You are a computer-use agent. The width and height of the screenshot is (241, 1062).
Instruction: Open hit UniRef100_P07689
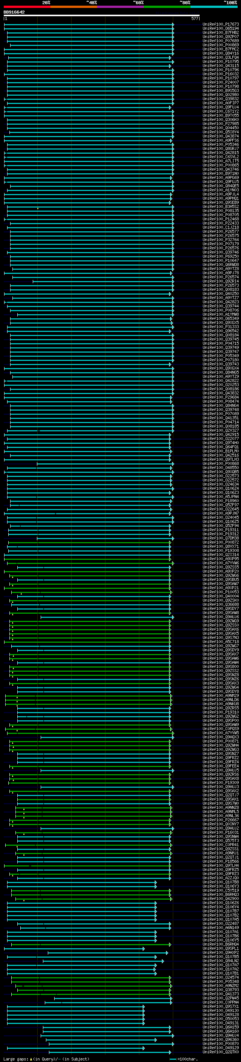[221, 41]
